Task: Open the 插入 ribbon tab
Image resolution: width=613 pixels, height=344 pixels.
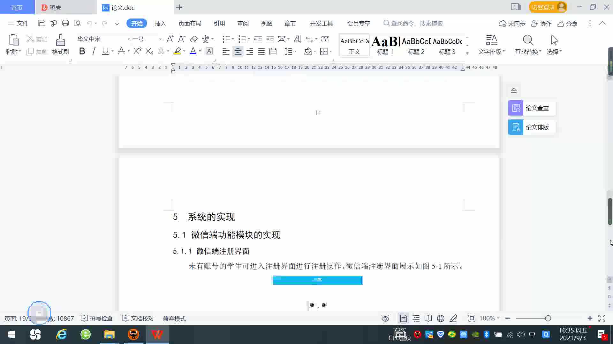Action: click(160, 24)
